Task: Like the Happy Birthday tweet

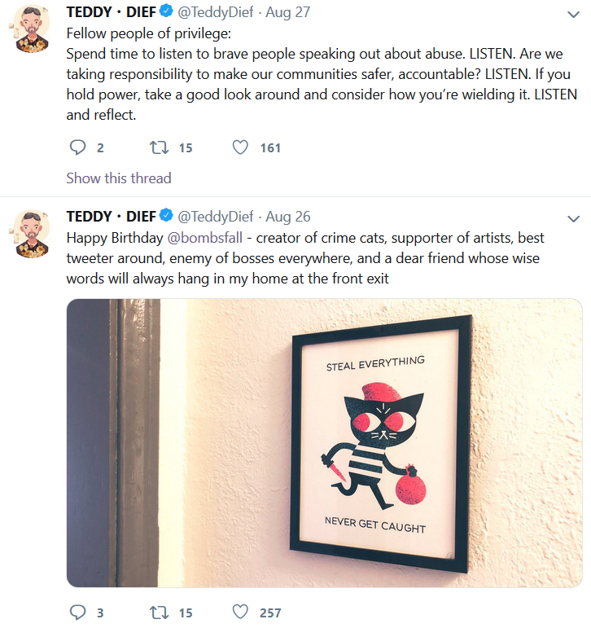Action: pos(240,612)
